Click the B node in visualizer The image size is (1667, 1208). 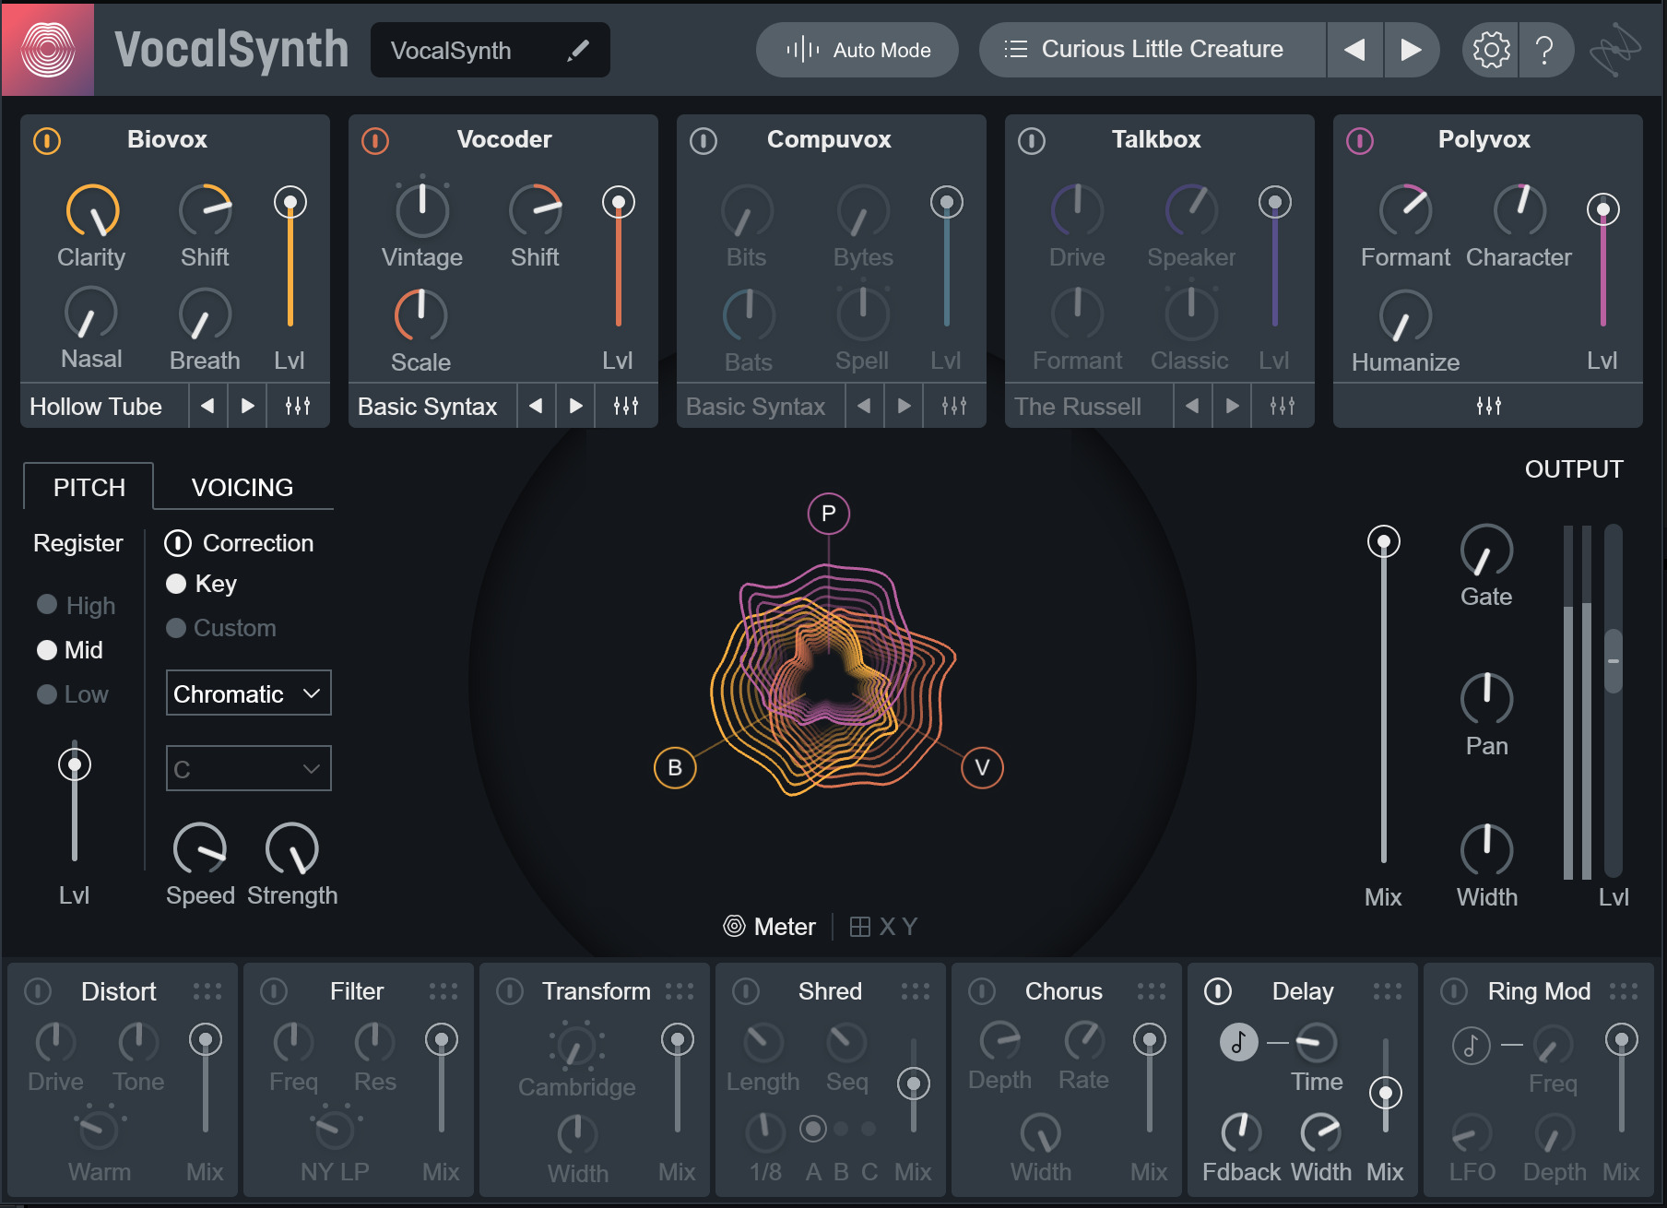tap(675, 767)
